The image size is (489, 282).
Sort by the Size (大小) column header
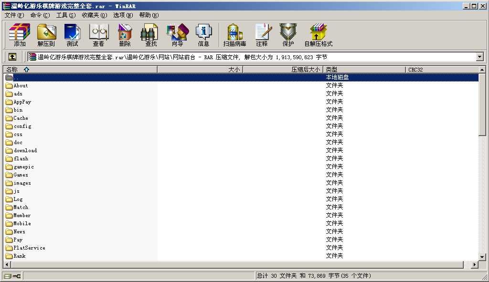pyautogui.click(x=200, y=70)
